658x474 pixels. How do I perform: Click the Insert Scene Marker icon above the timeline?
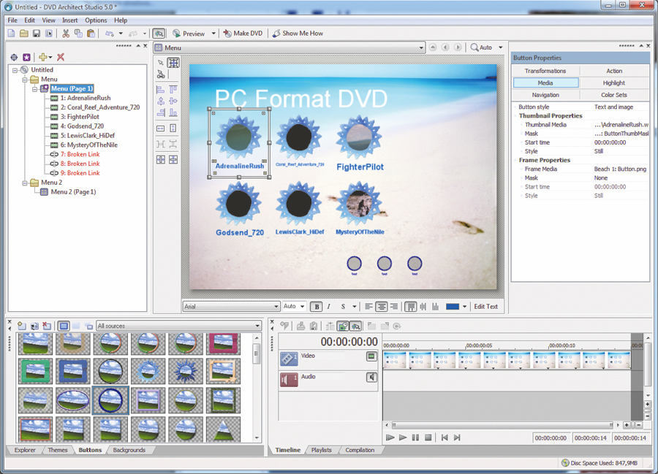(x=284, y=326)
